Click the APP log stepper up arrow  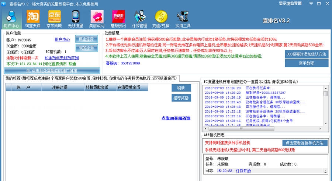(x=326, y=170)
